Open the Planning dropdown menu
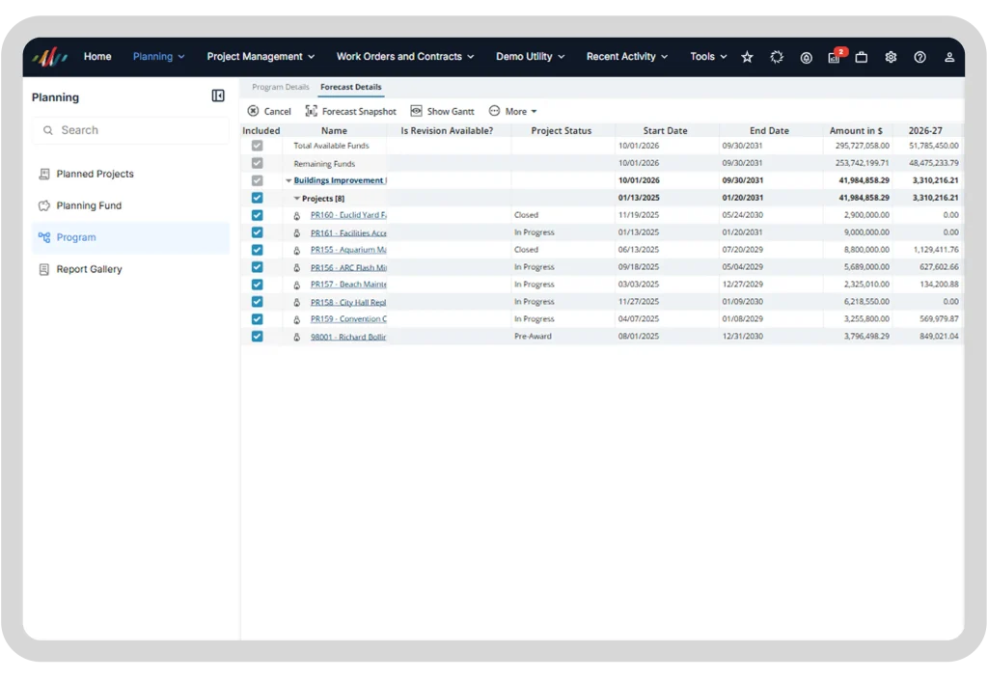Viewport: 988px width, 680px height. [x=159, y=57]
